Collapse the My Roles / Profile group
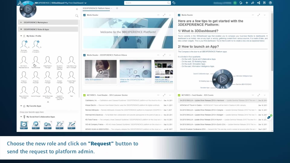 pos(21,36)
